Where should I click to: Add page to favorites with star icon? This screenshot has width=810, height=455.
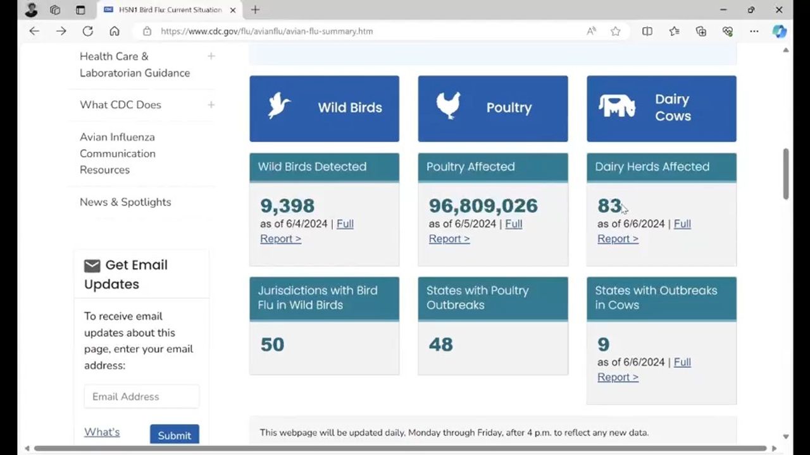pos(615,31)
